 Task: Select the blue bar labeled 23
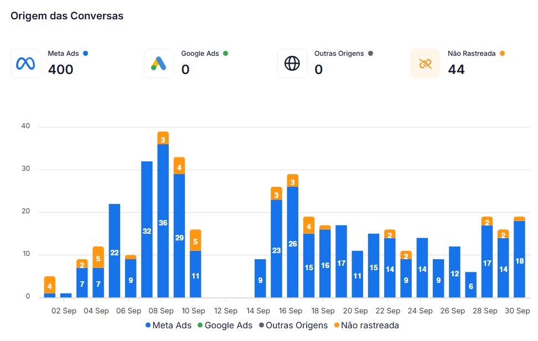277,249
